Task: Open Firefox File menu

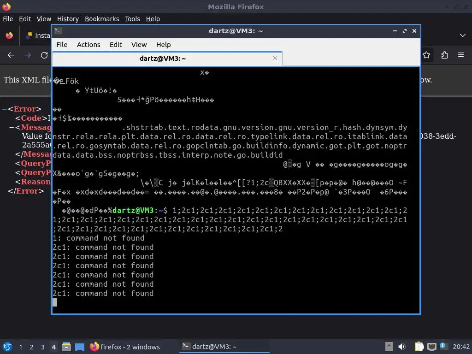Action: [8, 19]
